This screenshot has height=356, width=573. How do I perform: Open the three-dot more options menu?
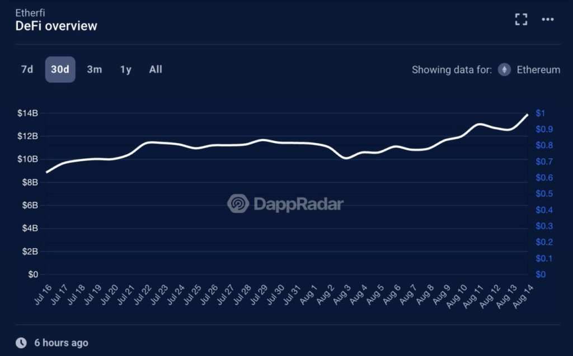coord(548,20)
